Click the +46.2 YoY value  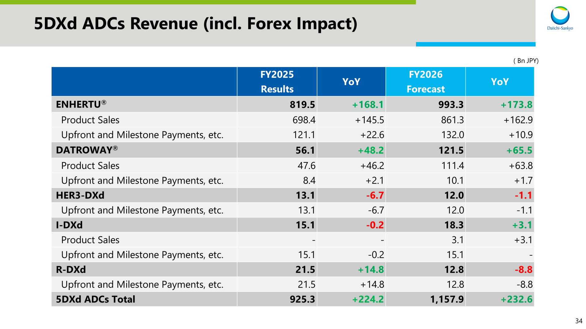point(372,165)
